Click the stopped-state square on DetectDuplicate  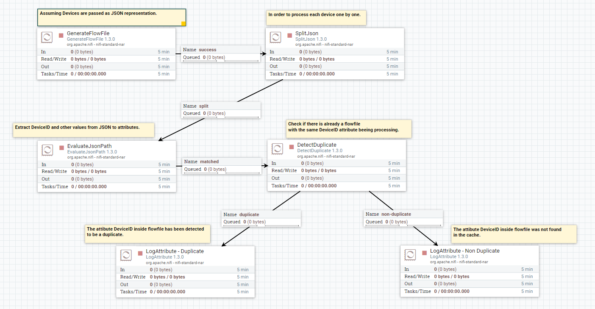point(291,146)
